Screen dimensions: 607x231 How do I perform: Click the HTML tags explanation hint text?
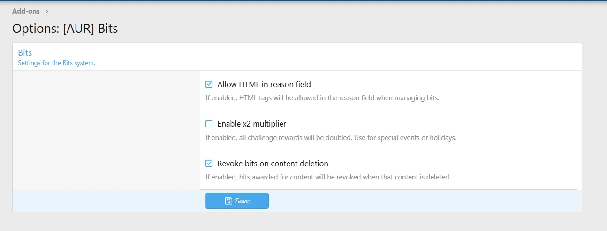(322, 98)
